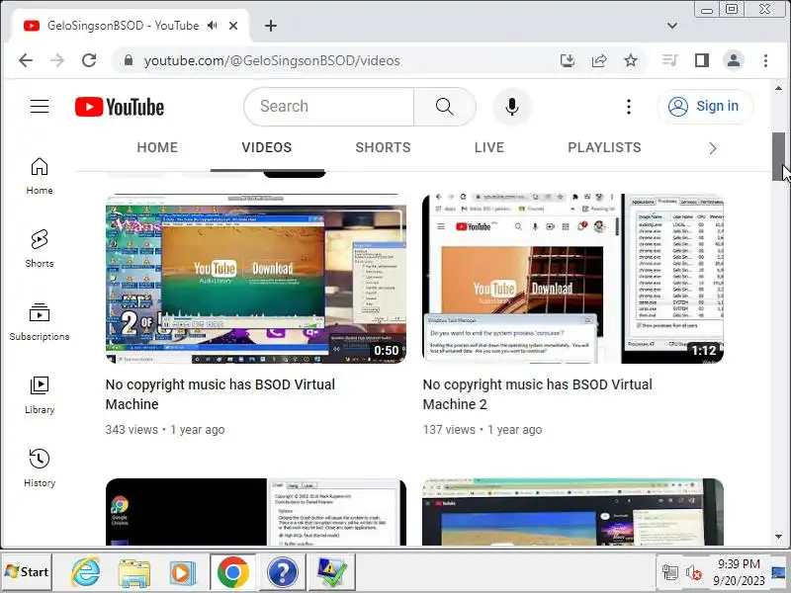Switch to the PLAYLISTS channel tab
Screen dimensions: 791x593
point(604,147)
